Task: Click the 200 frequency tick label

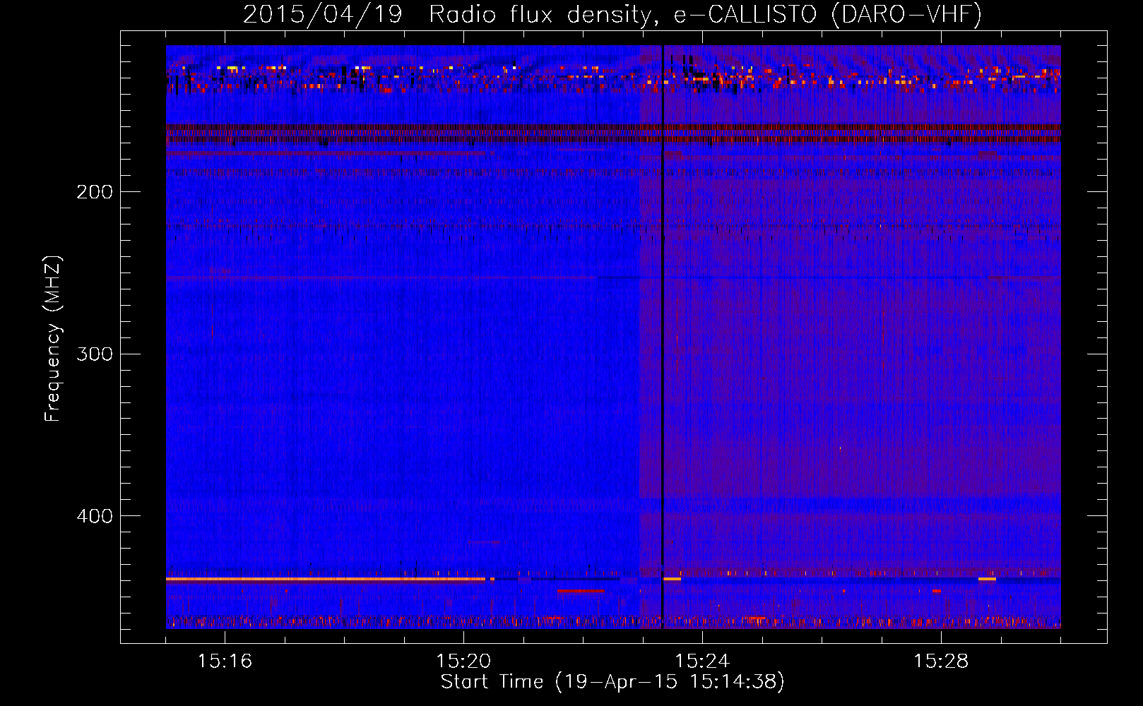Action: 95,192
